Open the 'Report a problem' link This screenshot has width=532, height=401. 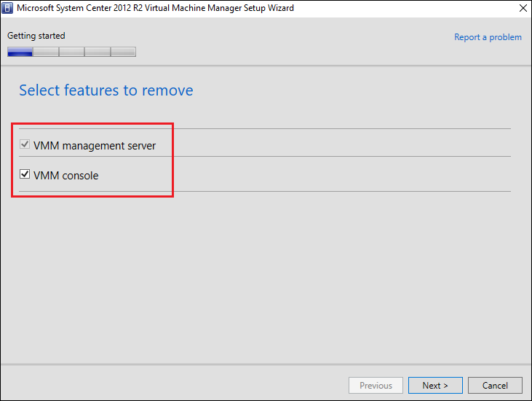[488, 37]
